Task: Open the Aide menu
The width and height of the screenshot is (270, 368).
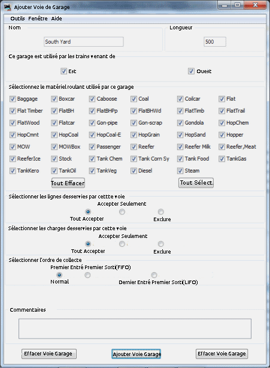Action: (x=56, y=19)
